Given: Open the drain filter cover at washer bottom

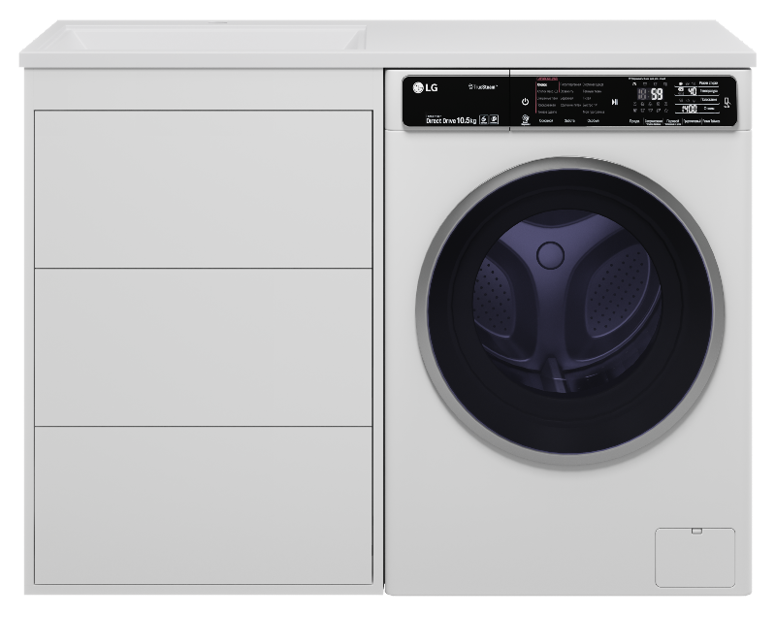Looking at the screenshot, I should 695,557.
